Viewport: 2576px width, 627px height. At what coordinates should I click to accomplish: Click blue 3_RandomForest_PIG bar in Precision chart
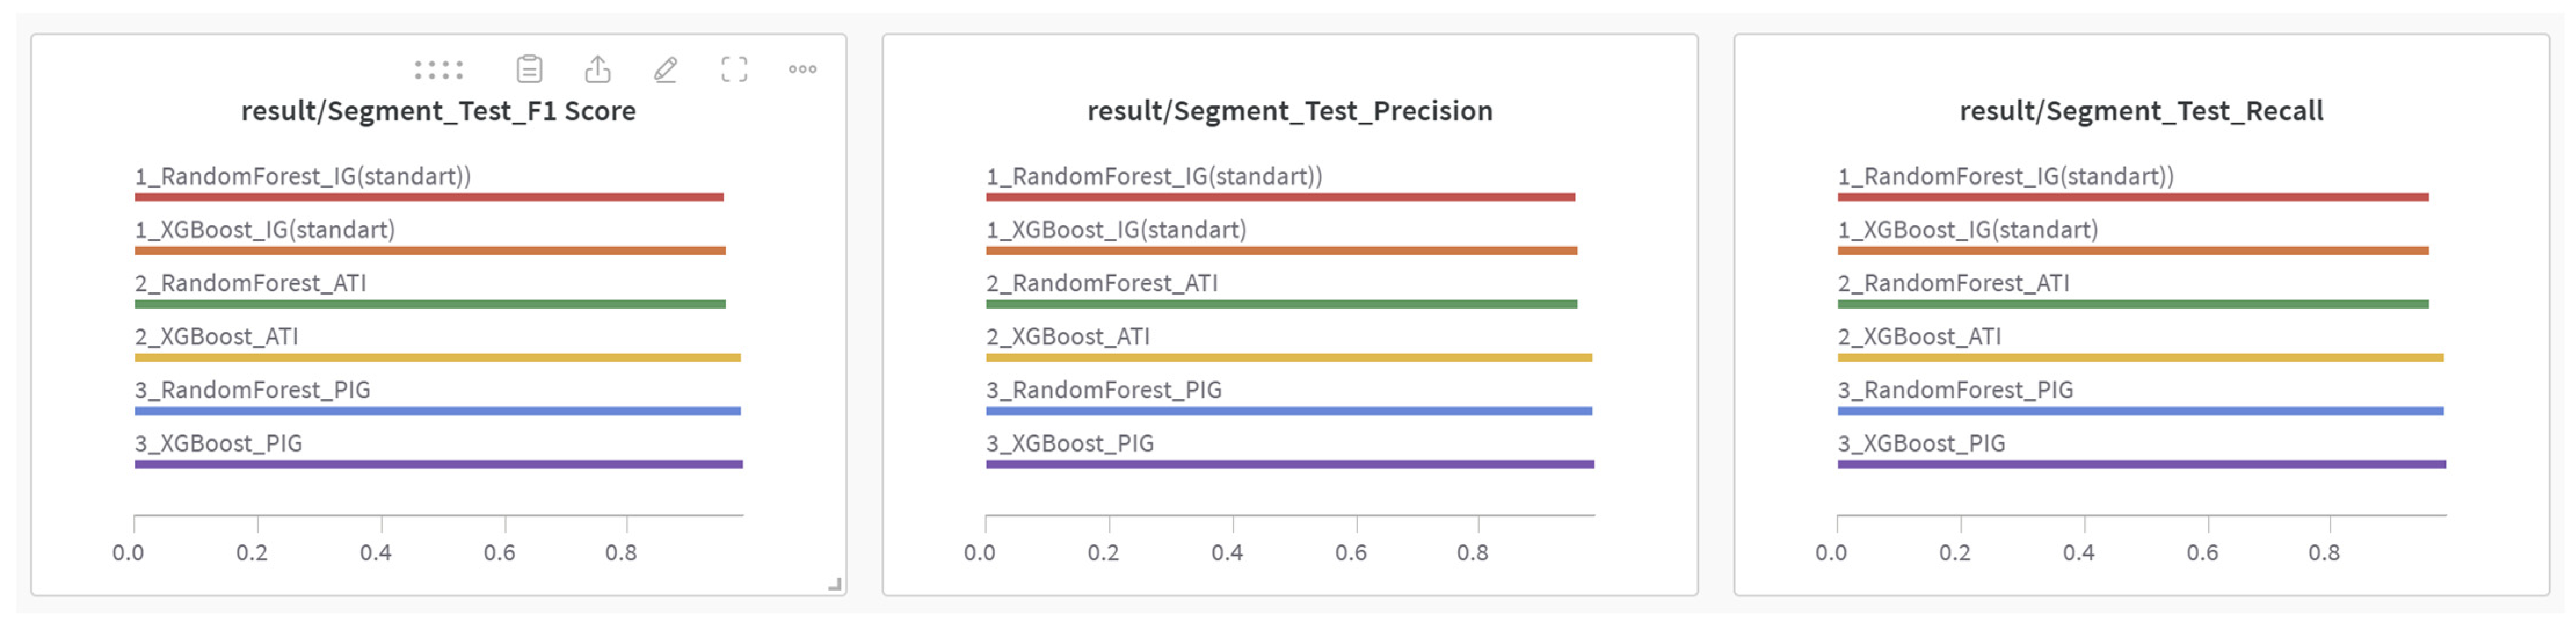pos(1288,412)
